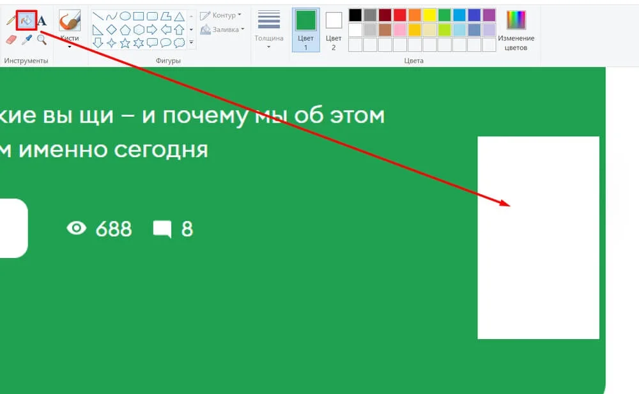Open Изменение цветов color editor

(x=516, y=31)
